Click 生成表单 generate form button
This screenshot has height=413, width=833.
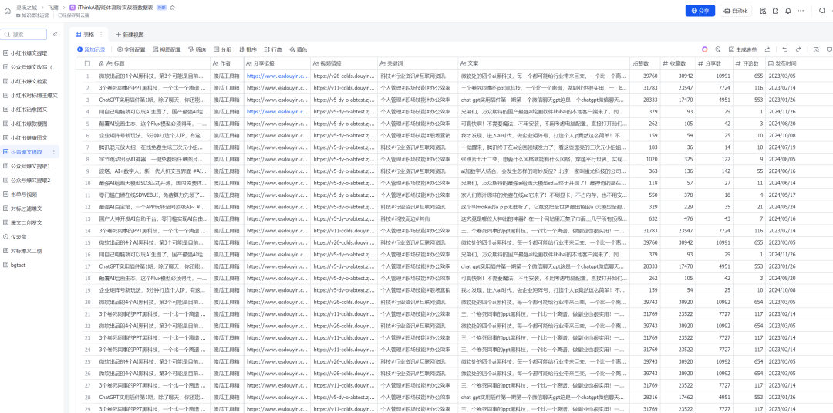click(743, 49)
